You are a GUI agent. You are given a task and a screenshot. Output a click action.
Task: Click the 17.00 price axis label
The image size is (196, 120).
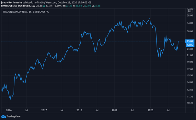190,69
